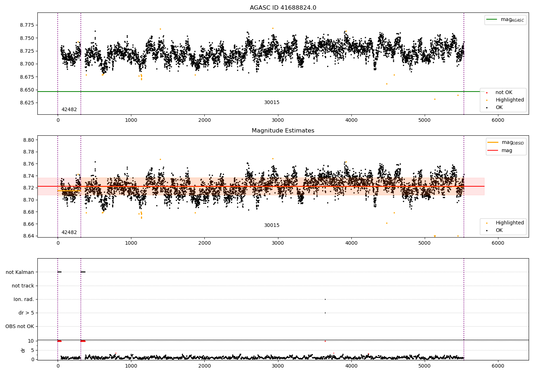Click the red mag line in Magnitude Estimates plot

coord(261,186)
